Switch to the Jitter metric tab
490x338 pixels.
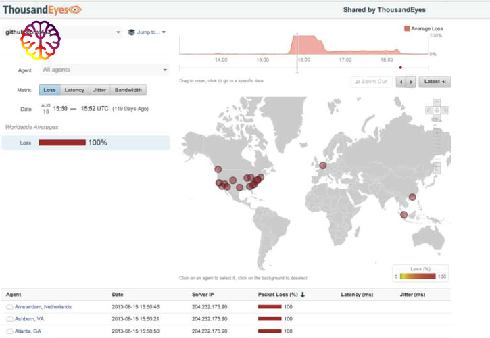[99, 90]
